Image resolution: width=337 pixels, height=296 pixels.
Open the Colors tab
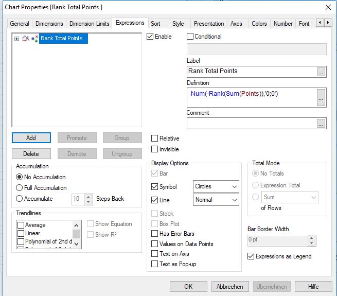(x=259, y=24)
